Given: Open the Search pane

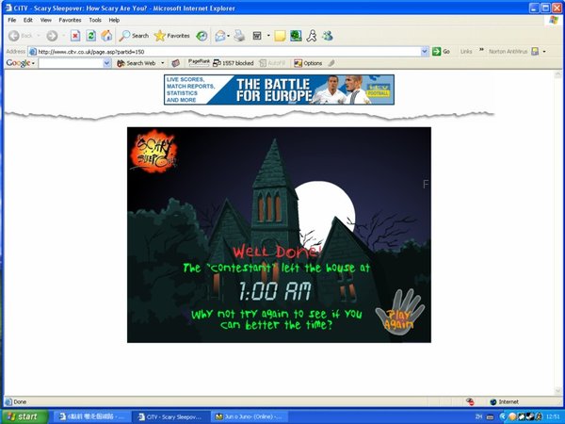Looking at the screenshot, I should pyautogui.click(x=134, y=36).
